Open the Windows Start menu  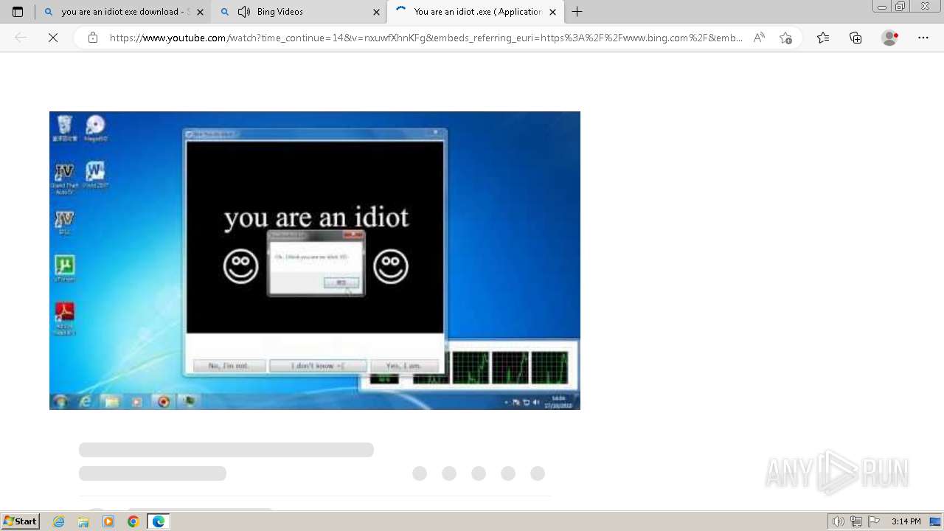point(21,521)
